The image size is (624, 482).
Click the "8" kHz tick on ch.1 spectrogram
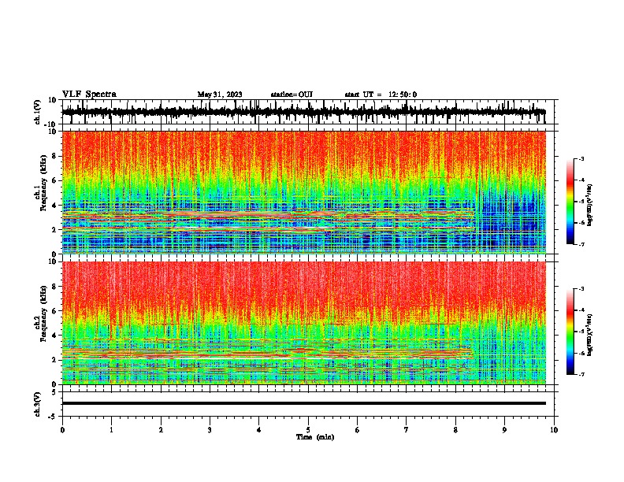click(x=54, y=156)
